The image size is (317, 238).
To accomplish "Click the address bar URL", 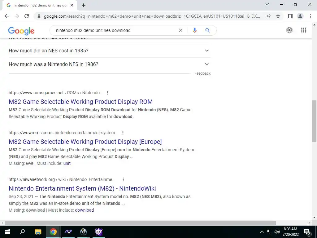I will (152, 16).
